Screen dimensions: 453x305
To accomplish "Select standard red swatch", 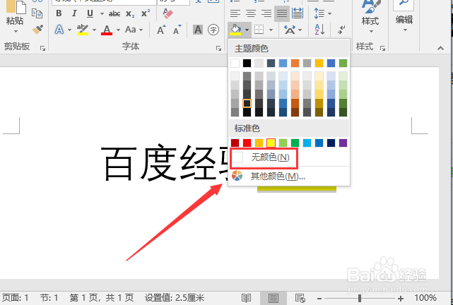I will point(247,143).
